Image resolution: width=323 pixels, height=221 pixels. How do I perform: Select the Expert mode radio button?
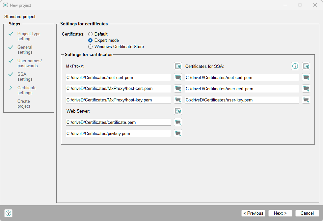[91, 40]
